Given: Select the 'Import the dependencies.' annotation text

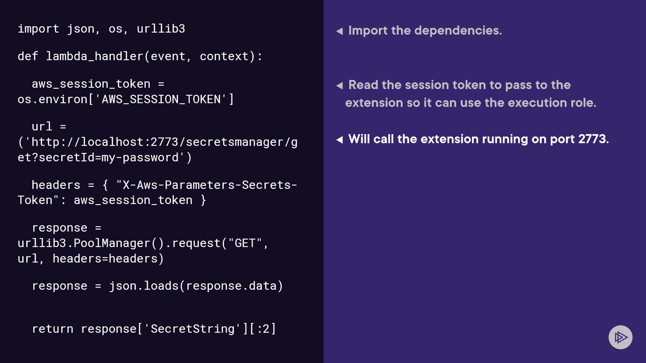Looking at the screenshot, I should coord(425,31).
